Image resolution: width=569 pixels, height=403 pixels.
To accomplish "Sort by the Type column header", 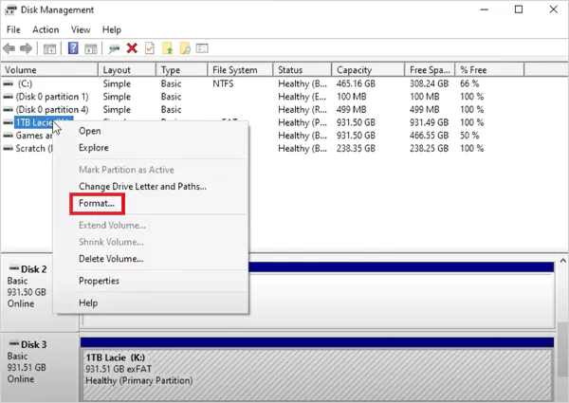I will coord(182,69).
